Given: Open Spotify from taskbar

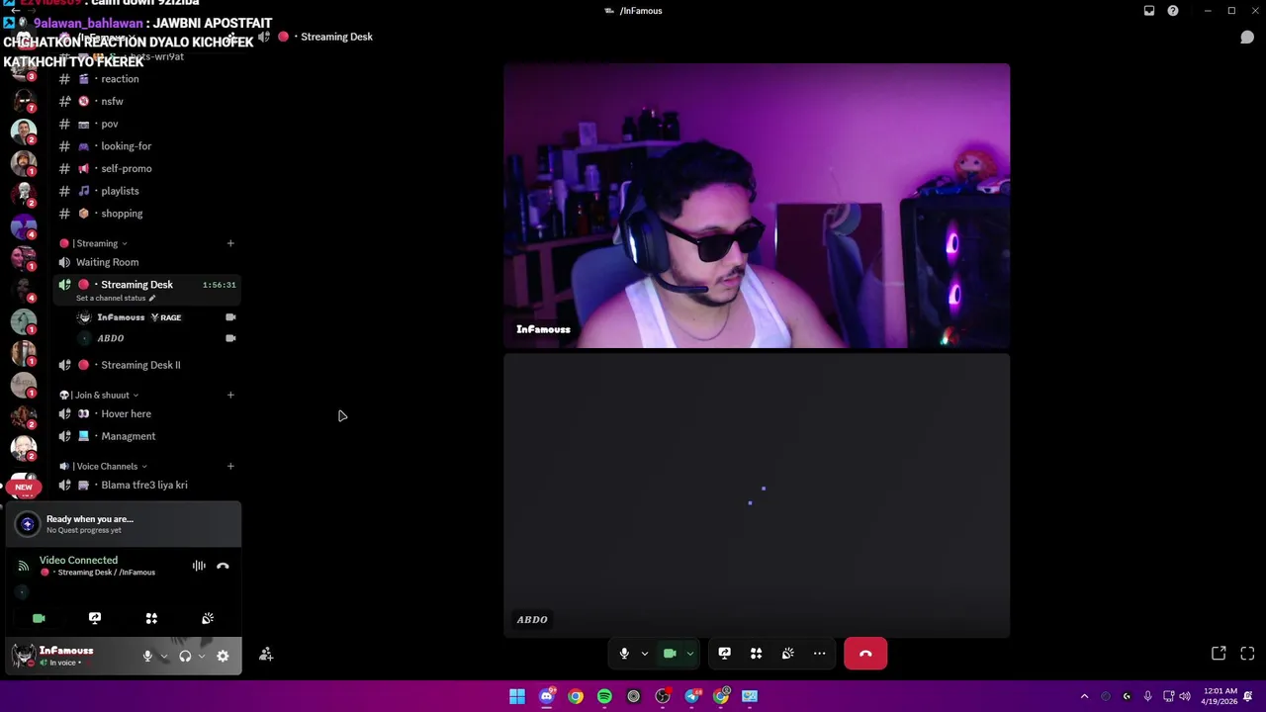Looking at the screenshot, I should point(604,696).
